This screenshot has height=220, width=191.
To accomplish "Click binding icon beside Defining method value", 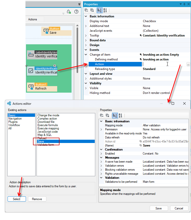I will coord(141,59).
